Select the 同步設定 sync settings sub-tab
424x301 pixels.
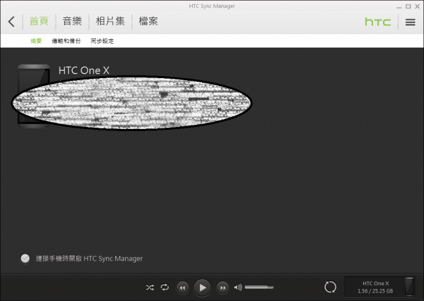coord(102,41)
